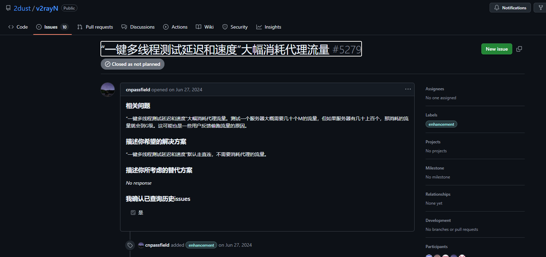Click the 相关问题 heading
Viewport: 546px width, 257px height.
coord(138,106)
